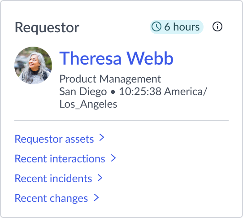Expand the chevron next to Requestor assets
This screenshot has height=218, width=243.
tap(102, 138)
